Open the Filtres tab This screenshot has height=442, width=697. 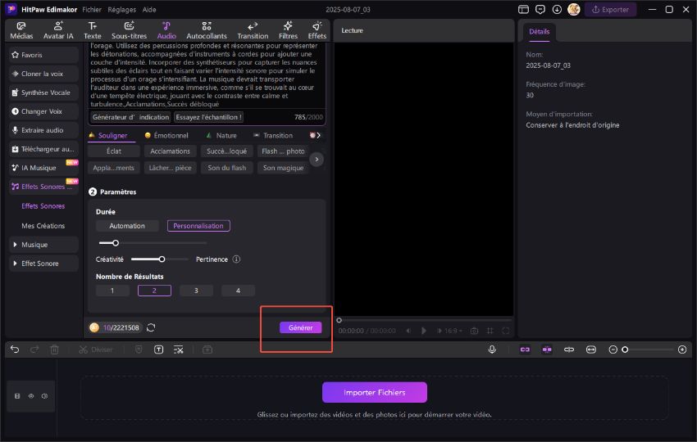coord(288,30)
